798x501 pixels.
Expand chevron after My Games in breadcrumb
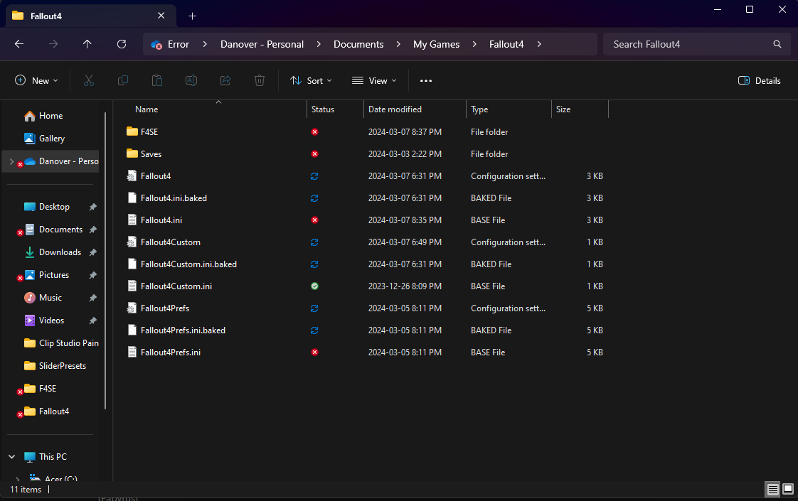pyautogui.click(x=474, y=44)
